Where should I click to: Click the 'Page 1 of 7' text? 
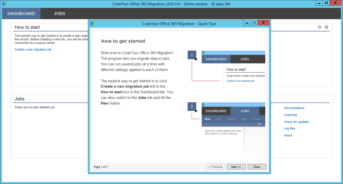[x=101, y=167]
